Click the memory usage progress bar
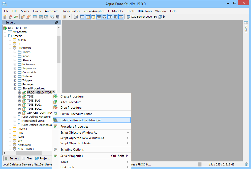This screenshot has width=251, height=169. (222, 164)
